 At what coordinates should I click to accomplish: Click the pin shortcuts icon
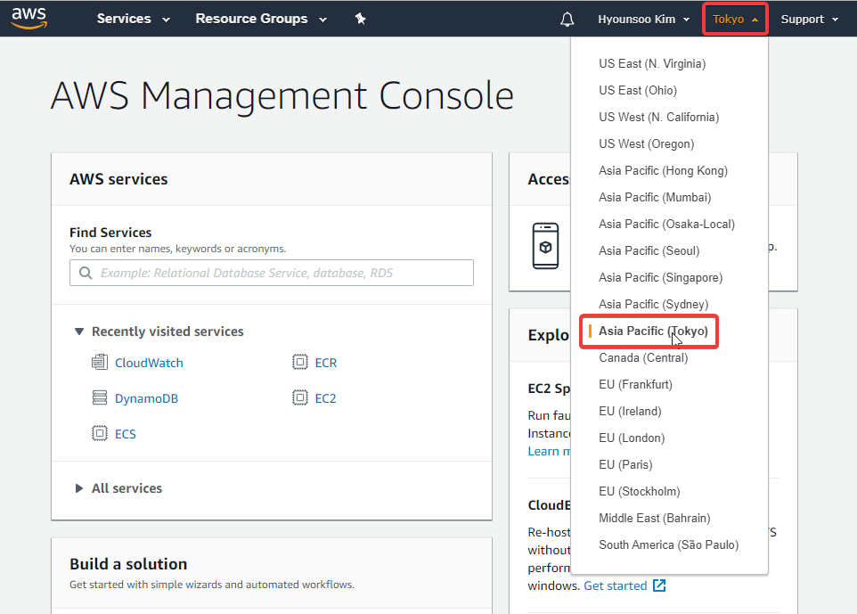tap(360, 19)
